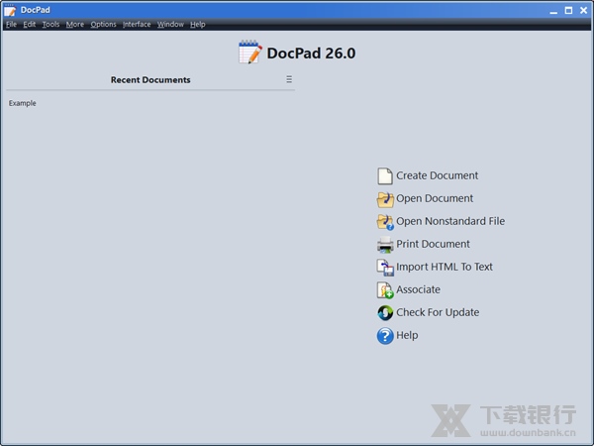Image resolution: width=594 pixels, height=446 pixels.
Task: Open the Tools menu
Action: click(x=50, y=25)
